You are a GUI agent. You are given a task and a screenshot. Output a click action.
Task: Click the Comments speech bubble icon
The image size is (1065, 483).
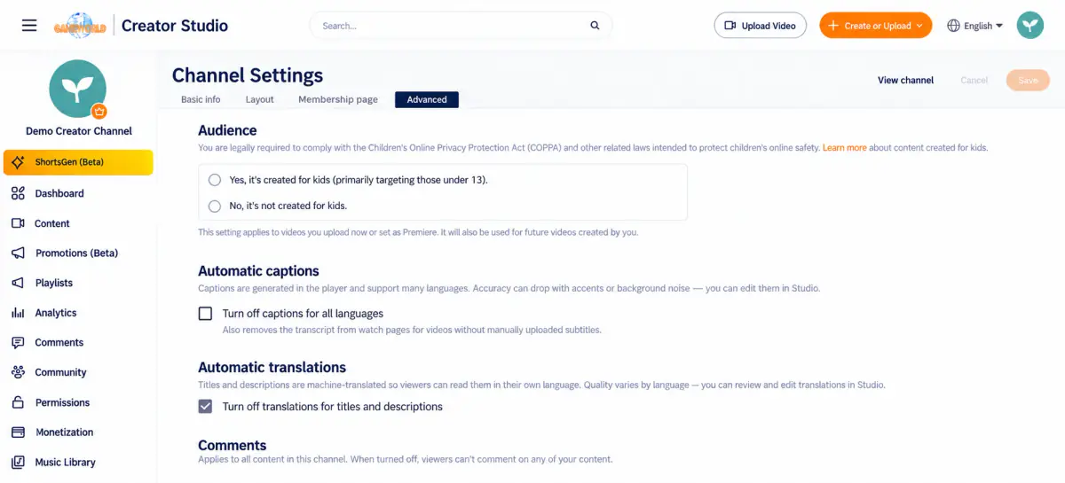(x=18, y=343)
